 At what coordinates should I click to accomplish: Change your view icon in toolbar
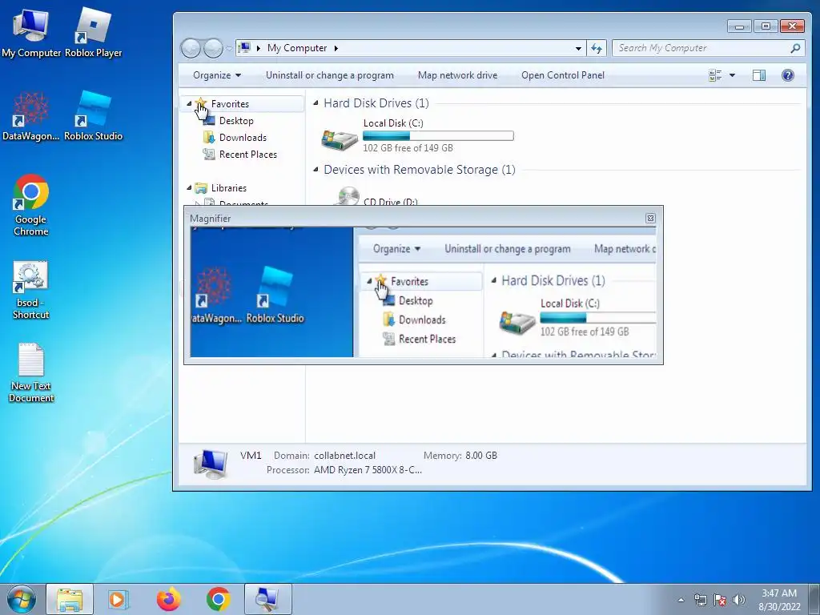click(x=715, y=75)
